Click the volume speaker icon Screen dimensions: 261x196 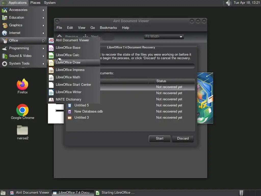pyautogui.click(x=229, y=3)
